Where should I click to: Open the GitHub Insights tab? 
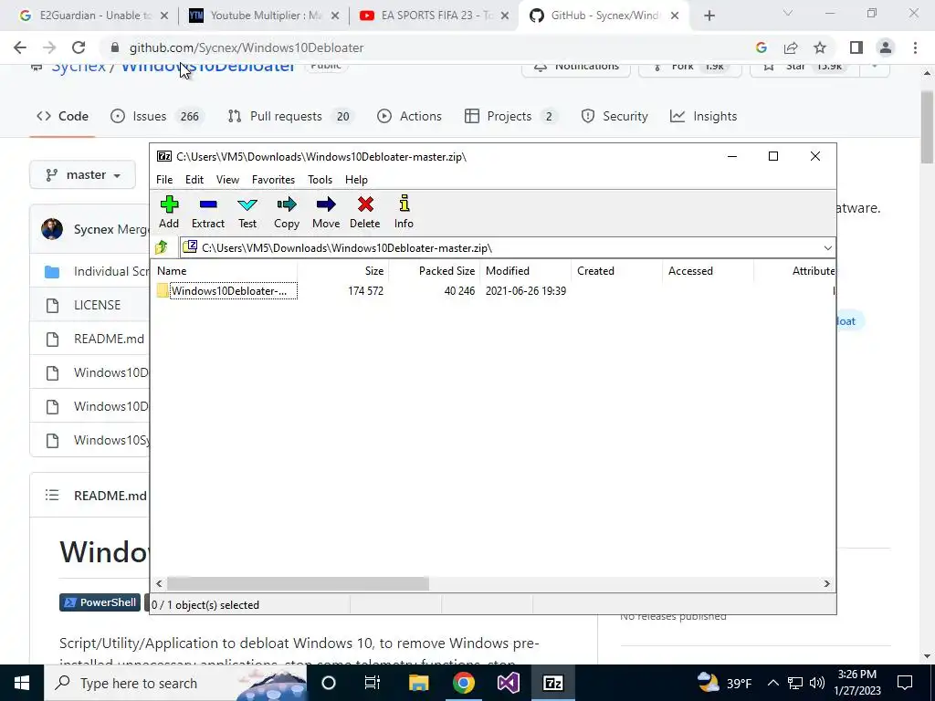click(704, 116)
